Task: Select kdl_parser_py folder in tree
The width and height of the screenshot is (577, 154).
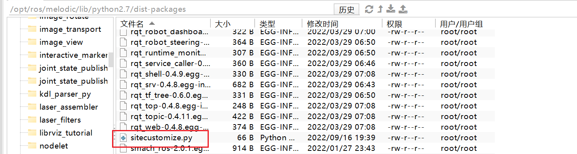Action: [65, 94]
